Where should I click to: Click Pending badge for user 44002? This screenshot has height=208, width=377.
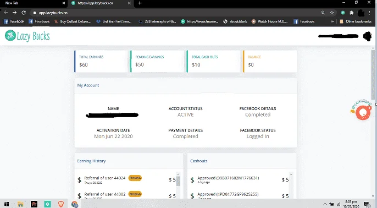[135, 194]
